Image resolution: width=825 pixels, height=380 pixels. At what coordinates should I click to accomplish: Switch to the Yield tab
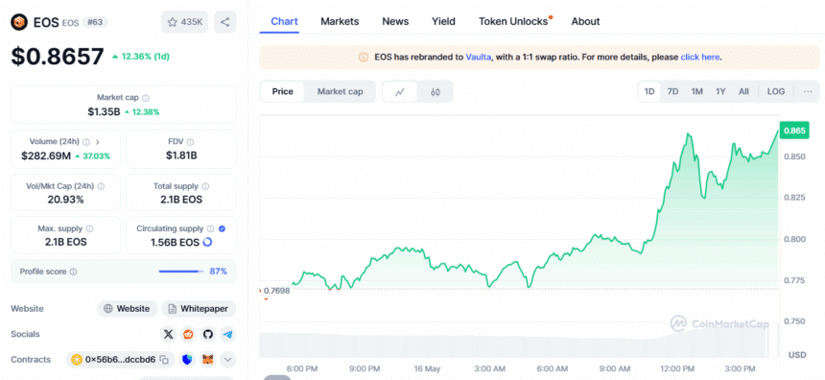tap(443, 21)
